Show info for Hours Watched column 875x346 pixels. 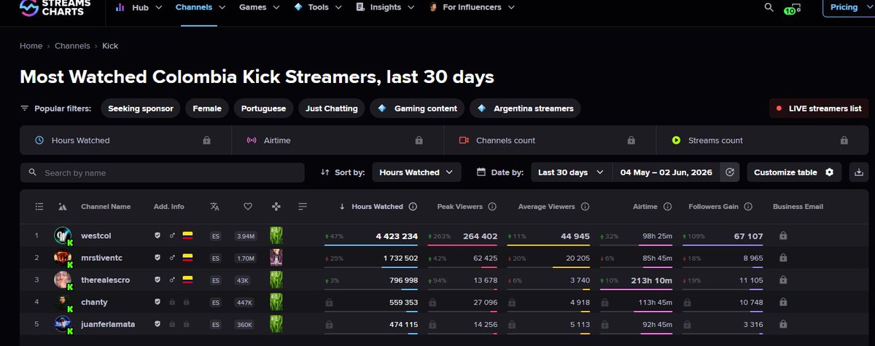tap(413, 207)
